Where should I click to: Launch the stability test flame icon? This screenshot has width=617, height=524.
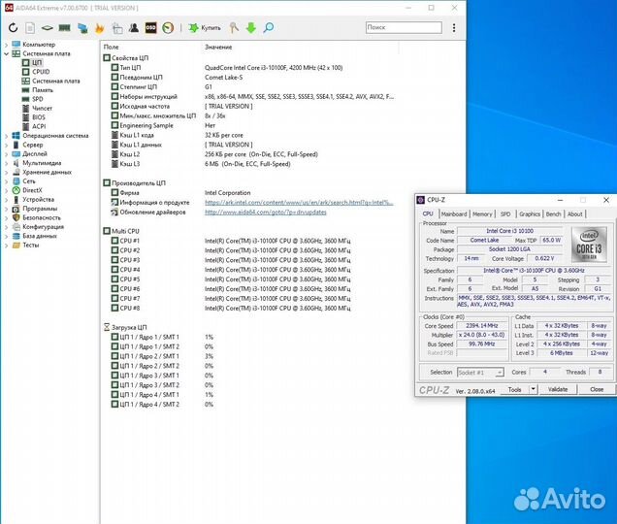click(100, 28)
